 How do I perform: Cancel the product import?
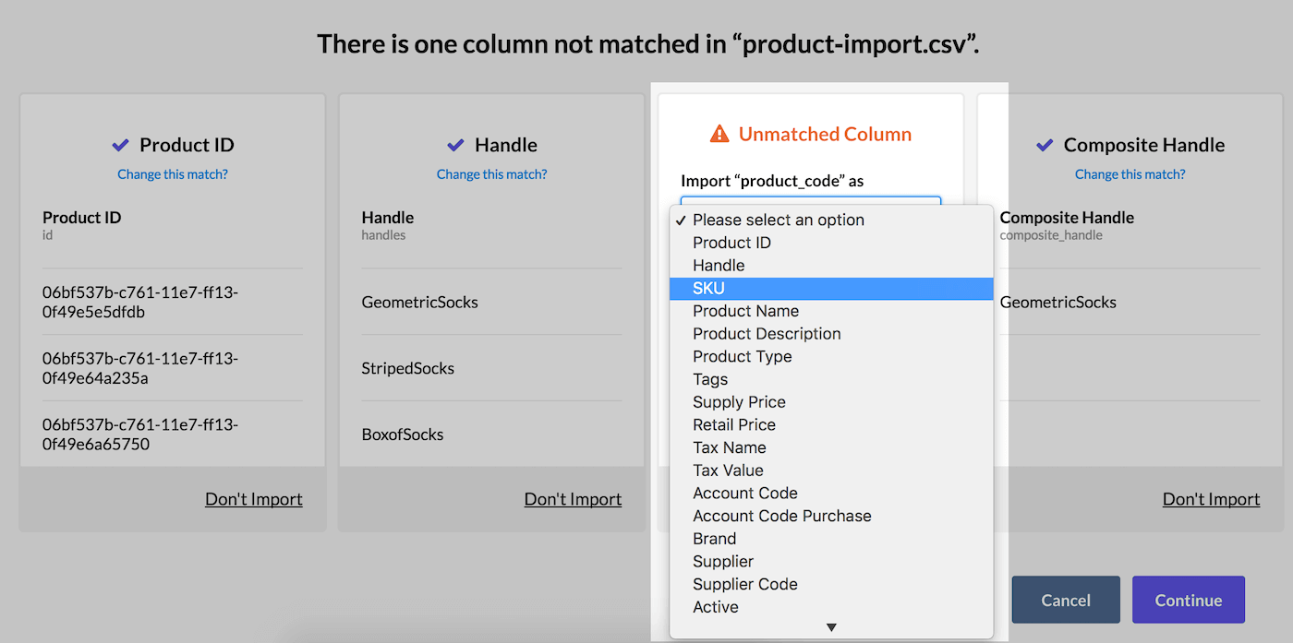tap(1065, 600)
